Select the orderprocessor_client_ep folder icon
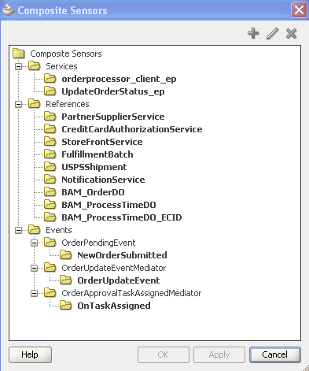The image size is (309, 371). 50,79
